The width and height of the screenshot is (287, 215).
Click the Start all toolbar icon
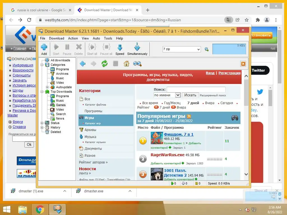click(x=92, y=47)
